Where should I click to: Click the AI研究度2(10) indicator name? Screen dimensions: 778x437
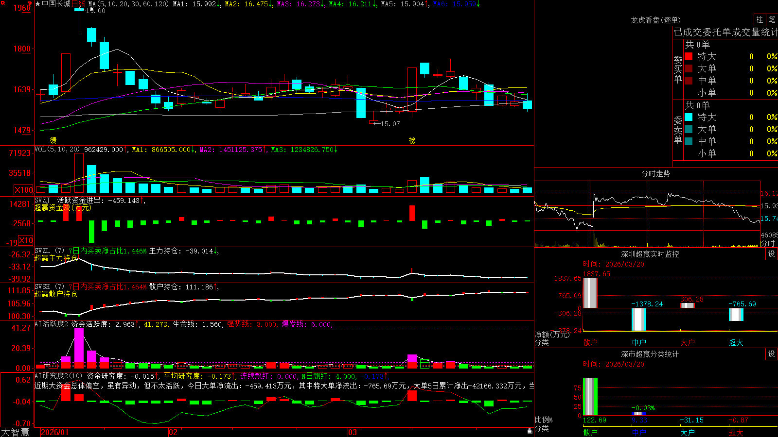click(x=58, y=376)
